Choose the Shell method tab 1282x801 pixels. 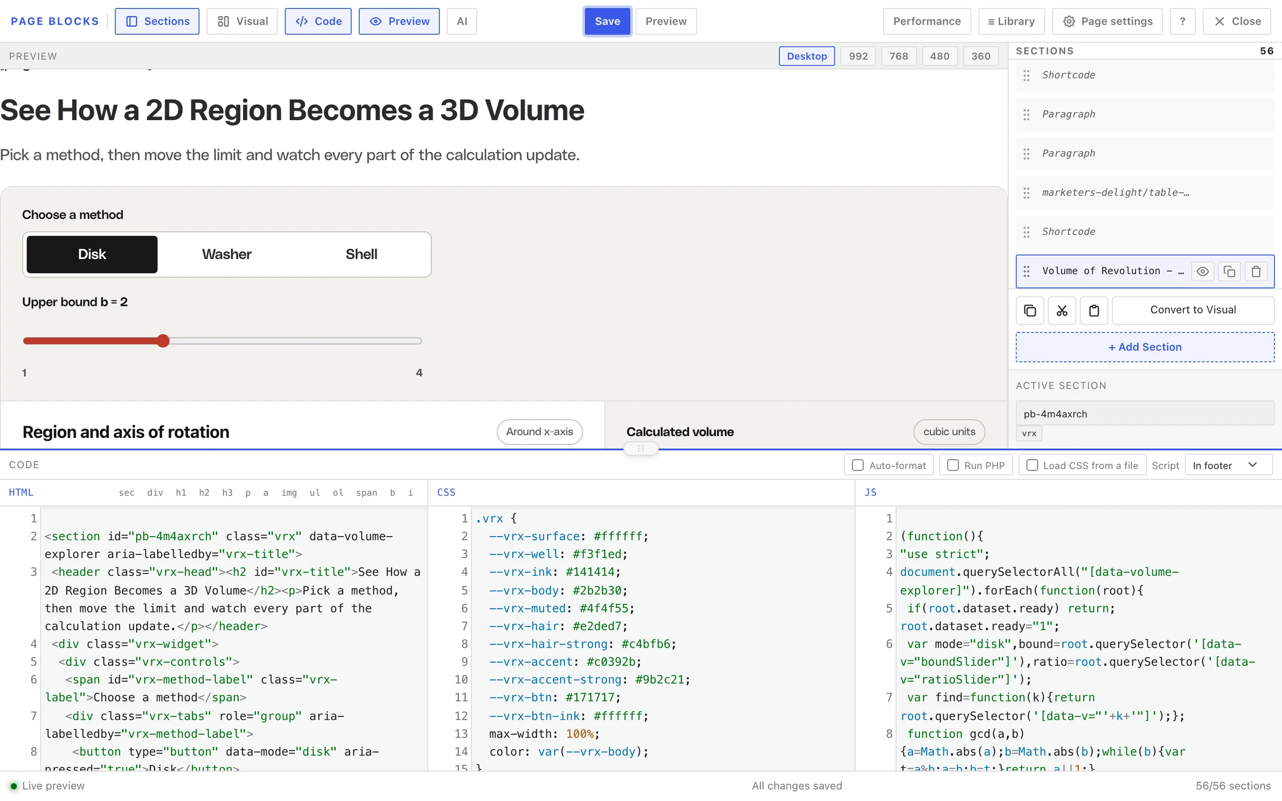pos(361,254)
